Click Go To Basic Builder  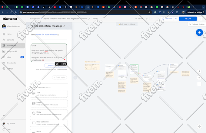tap(197, 24)
